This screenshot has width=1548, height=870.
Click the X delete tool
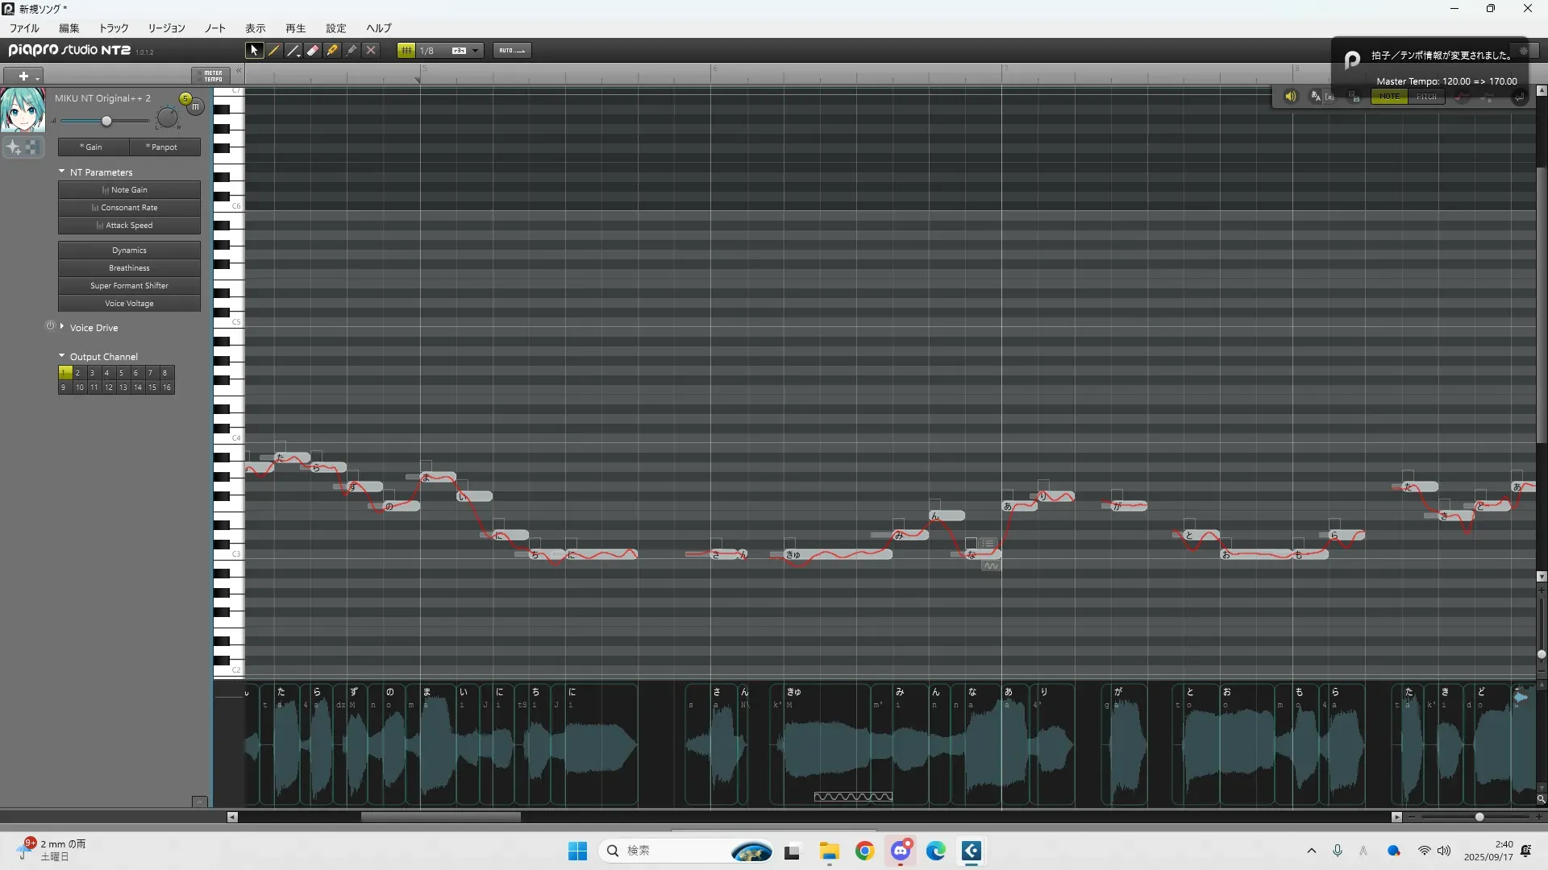pyautogui.click(x=371, y=50)
